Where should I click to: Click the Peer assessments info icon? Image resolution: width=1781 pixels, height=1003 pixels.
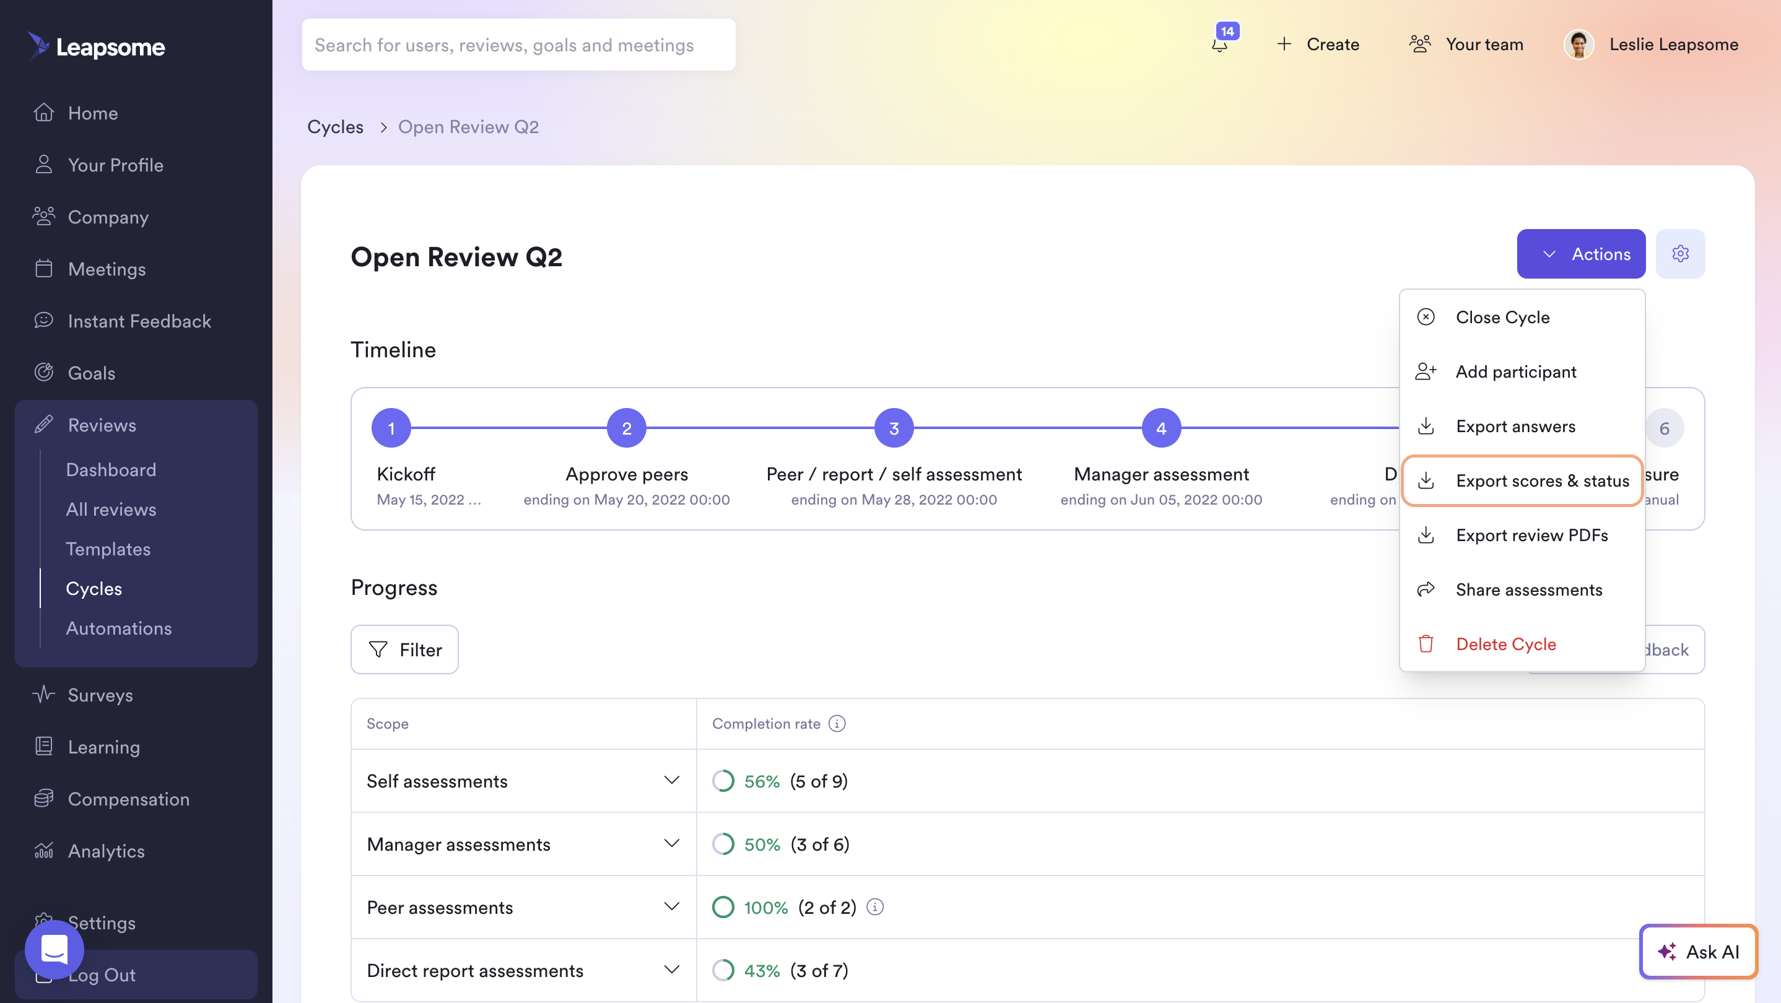coord(874,906)
